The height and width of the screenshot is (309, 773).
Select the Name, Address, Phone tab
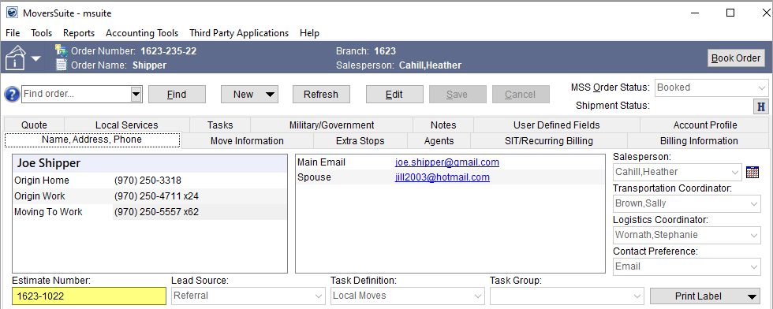92,140
